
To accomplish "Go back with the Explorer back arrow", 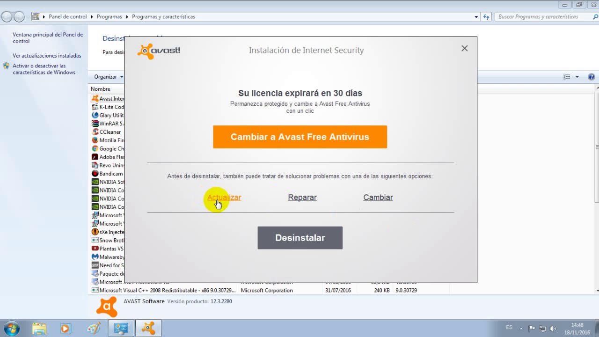I will pyautogui.click(x=7, y=17).
